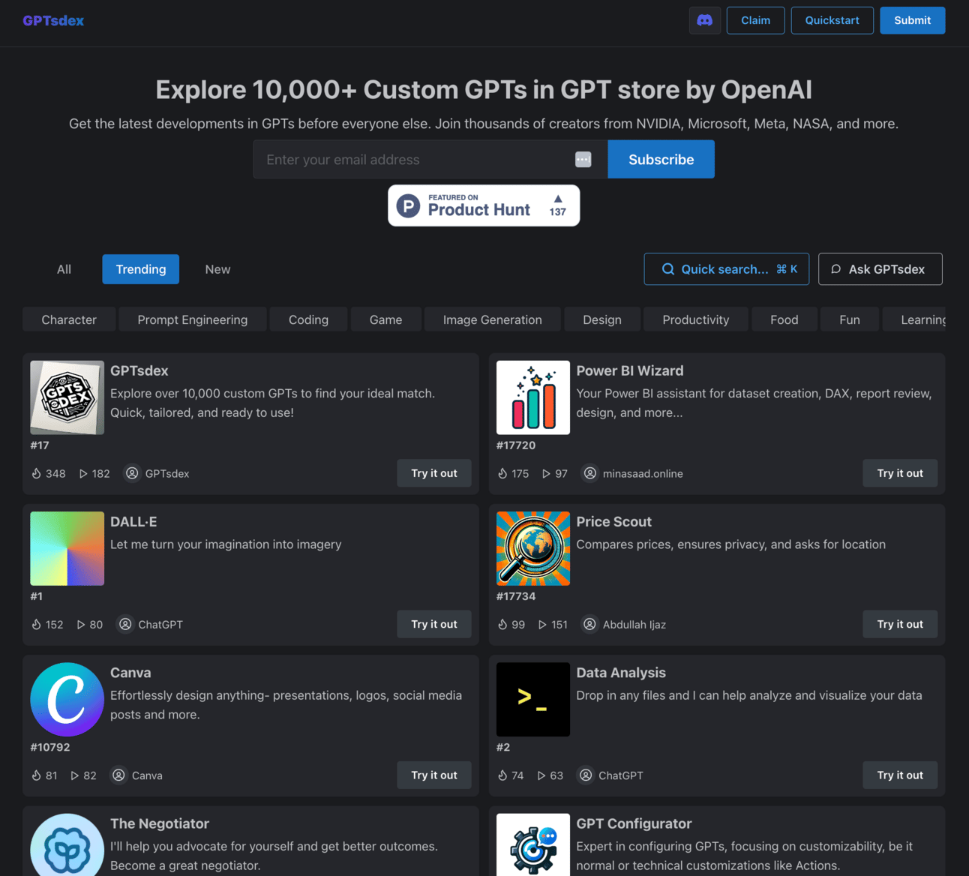Open the Price Scout globe thumbnail

tap(533, 548)
